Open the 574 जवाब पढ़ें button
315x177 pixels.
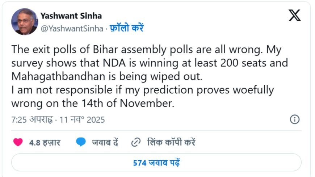(156, 163)
